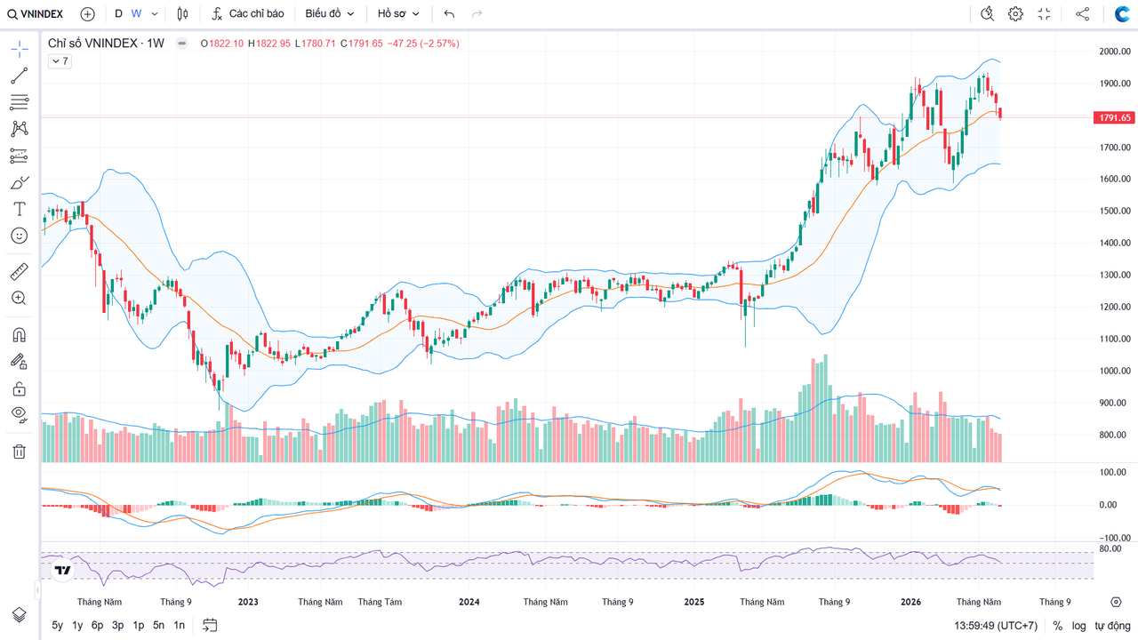
Task: Select the Fibonacci retracement tool
Action: (x=20, y=102)
